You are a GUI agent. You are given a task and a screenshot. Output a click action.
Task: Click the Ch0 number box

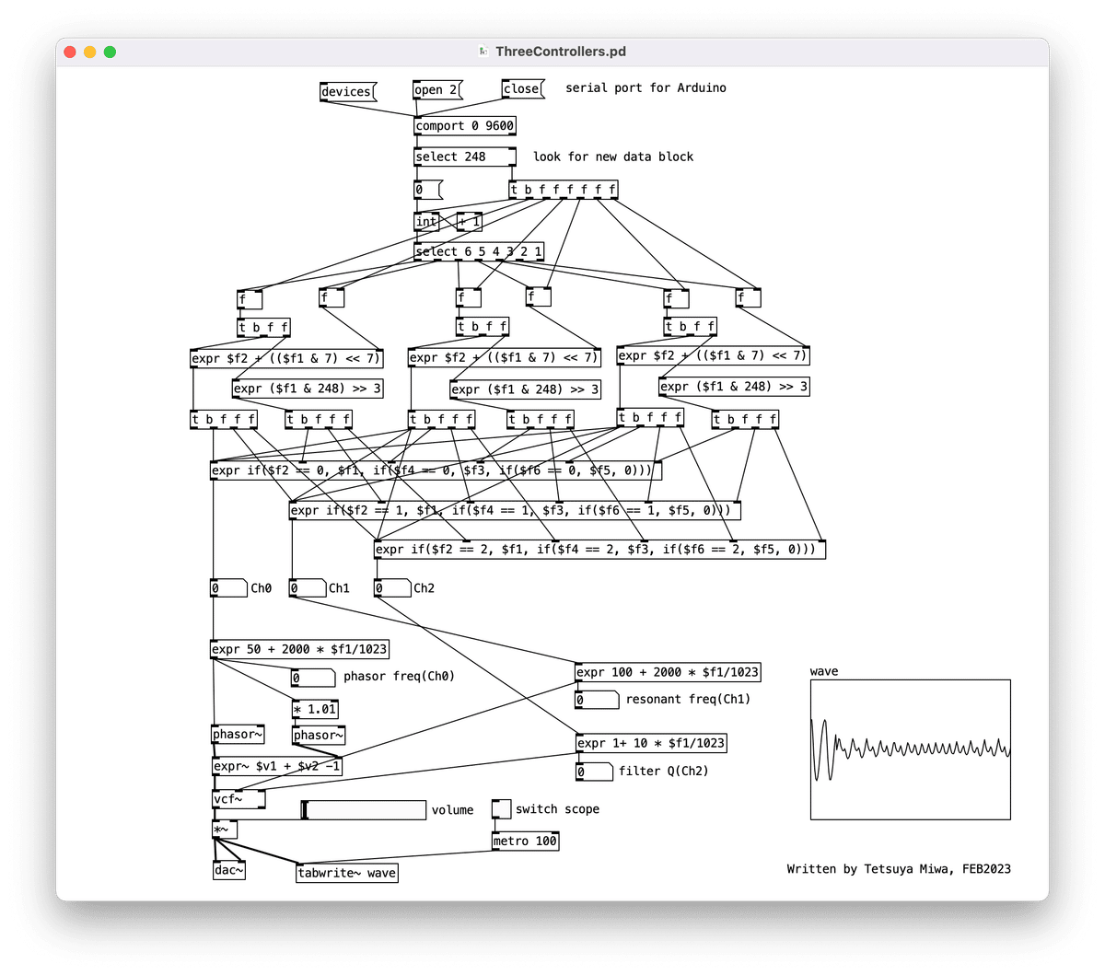228,588
